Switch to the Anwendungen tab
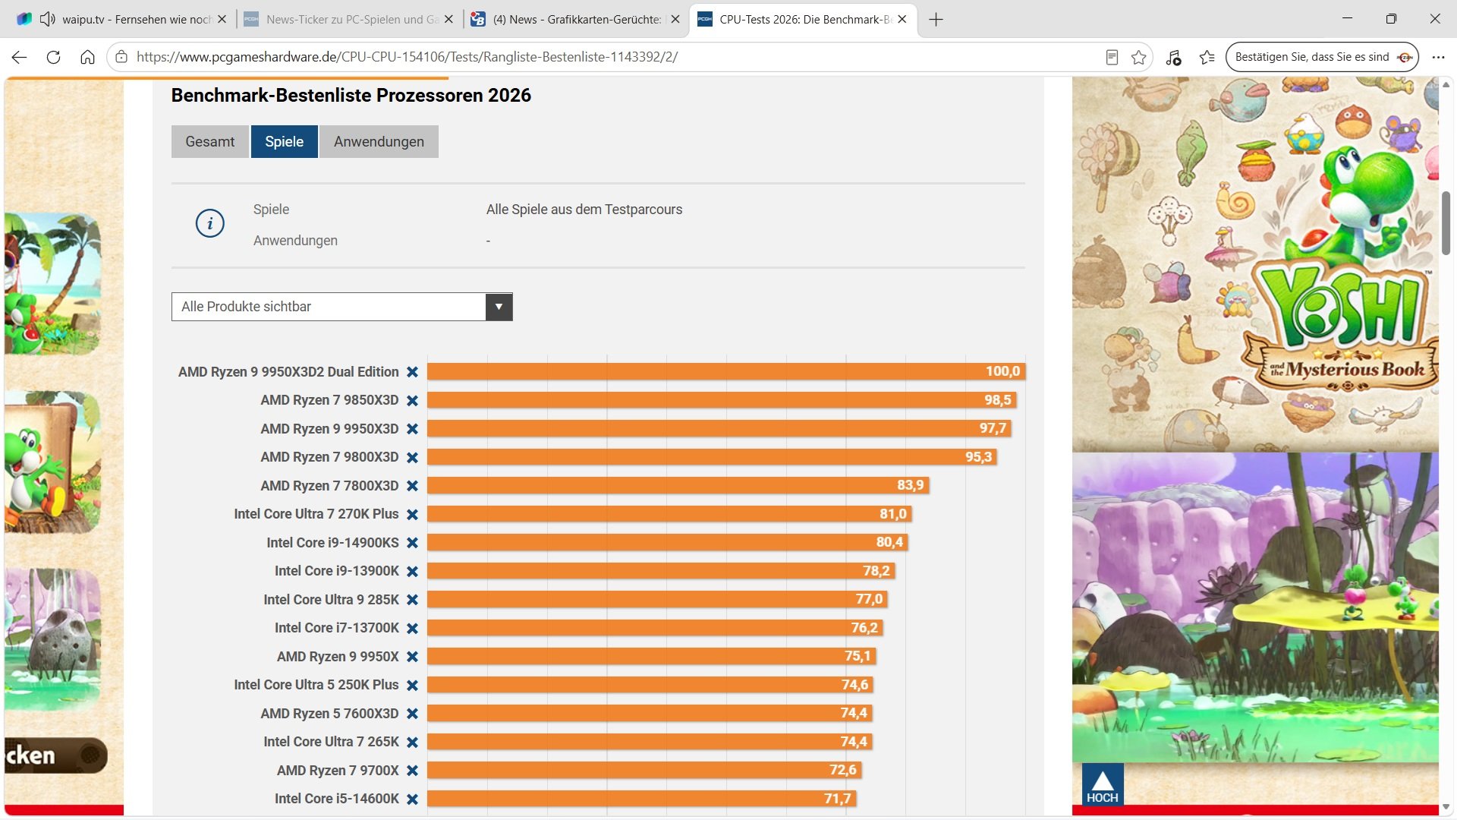Screen dimensions: 1457x820 click(379, 142)
